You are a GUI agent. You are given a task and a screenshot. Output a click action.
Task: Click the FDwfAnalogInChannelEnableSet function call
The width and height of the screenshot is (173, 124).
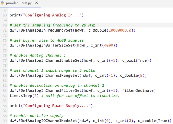point(49,60)
